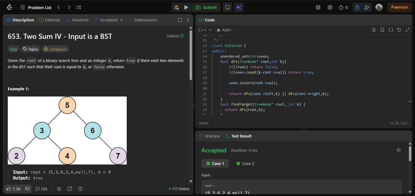Go to next problem arrow

point(69,7)
